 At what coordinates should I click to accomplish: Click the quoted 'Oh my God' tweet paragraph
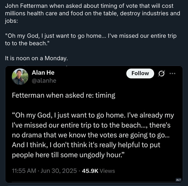click(93, 135)
